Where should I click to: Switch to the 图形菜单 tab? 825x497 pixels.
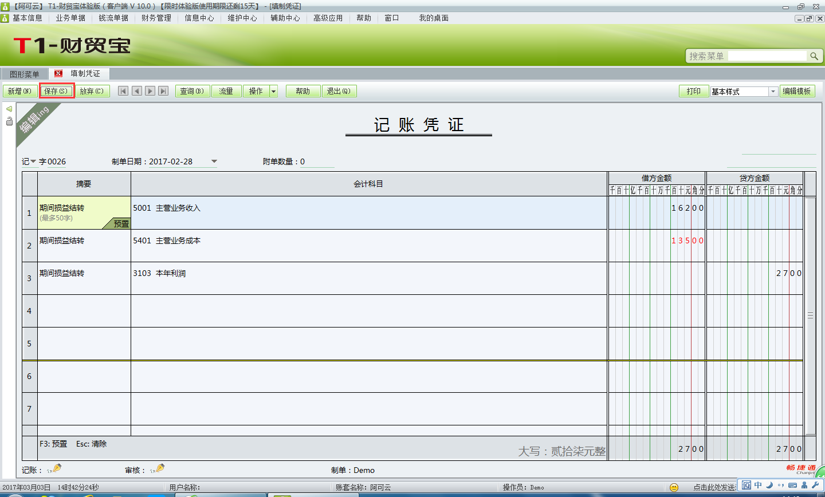point(23,73)
